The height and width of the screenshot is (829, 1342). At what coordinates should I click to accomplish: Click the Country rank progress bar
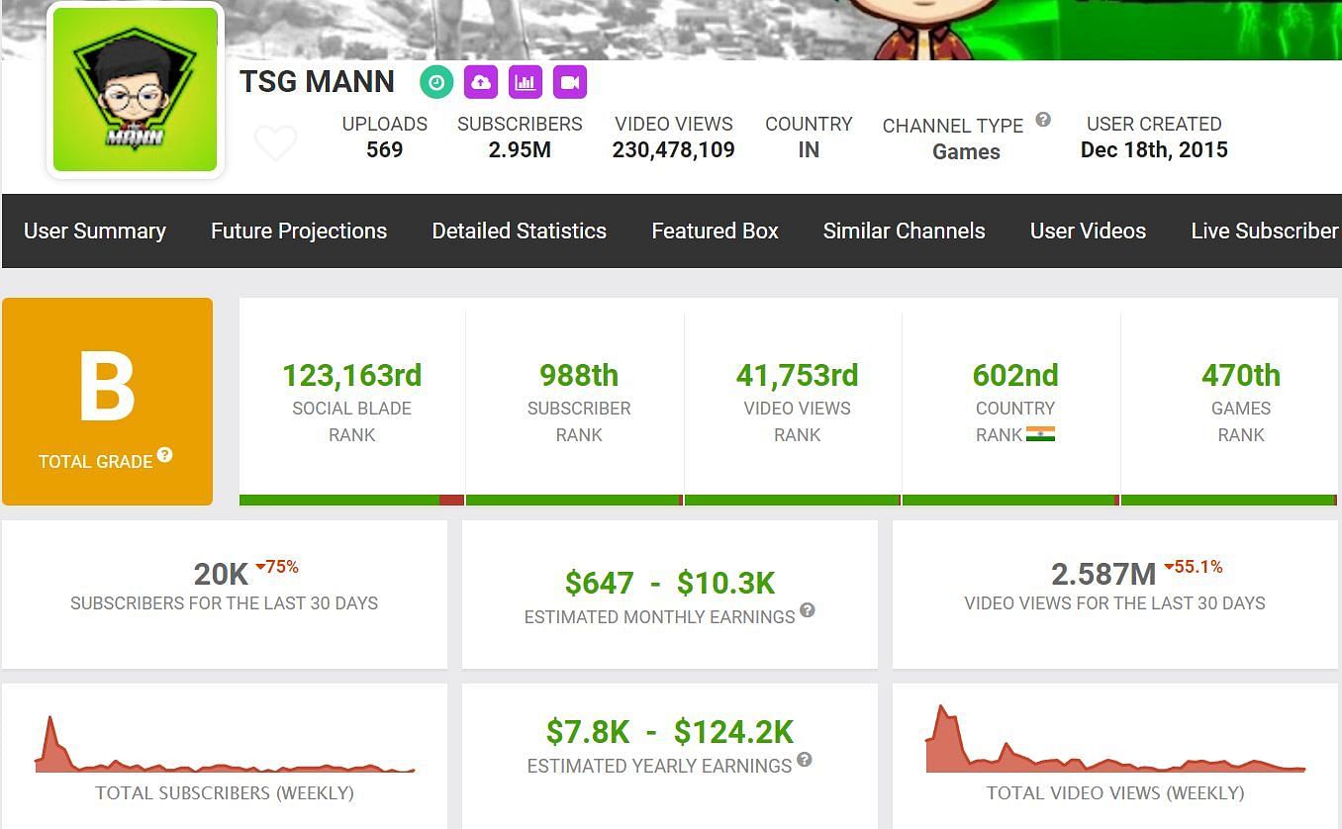(x=1010, y=501)
